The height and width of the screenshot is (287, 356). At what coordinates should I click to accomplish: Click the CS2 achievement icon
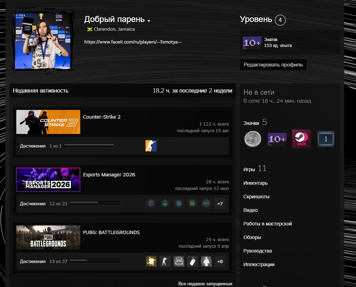(x=151, y=146)
